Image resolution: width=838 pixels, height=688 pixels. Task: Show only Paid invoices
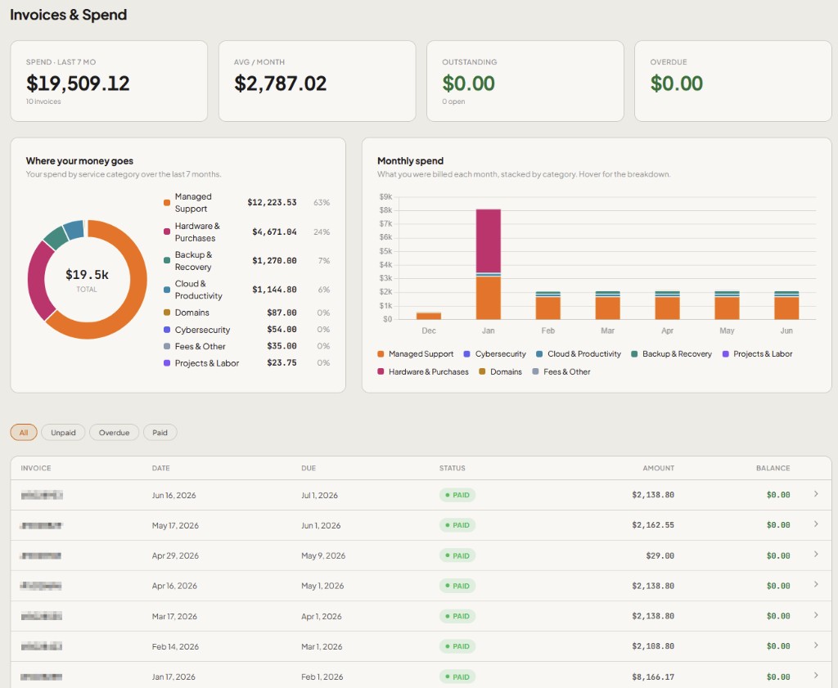(160, 432)
